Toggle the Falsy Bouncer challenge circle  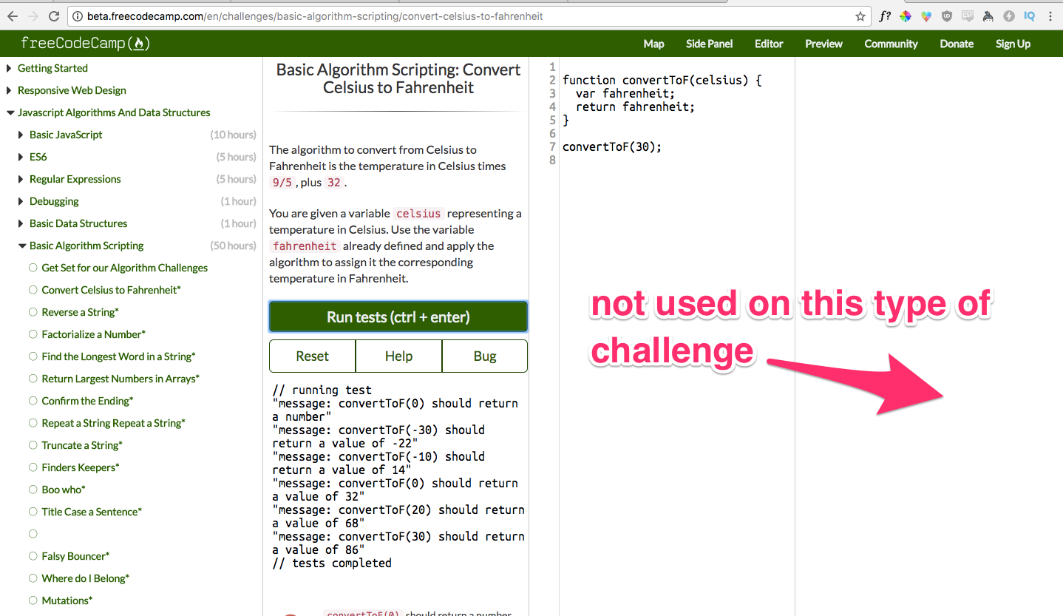click(33, 555)
